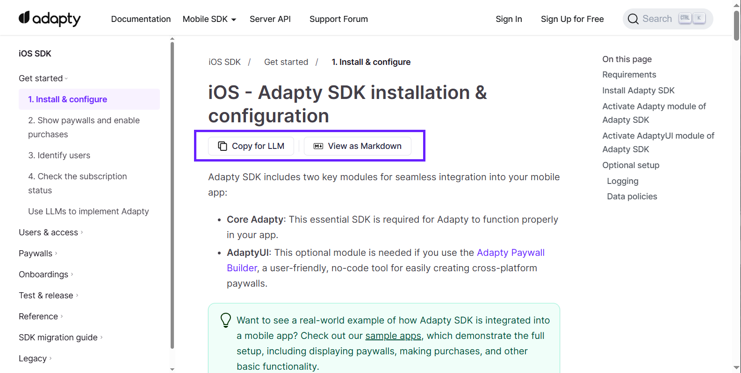The height and width of the screenshot is (373, 741).
Task: Select Identify users in the sidebar
Action: point(59,155)
